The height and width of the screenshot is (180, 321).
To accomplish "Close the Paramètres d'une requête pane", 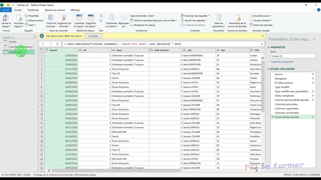I will [x=314, y=39].
